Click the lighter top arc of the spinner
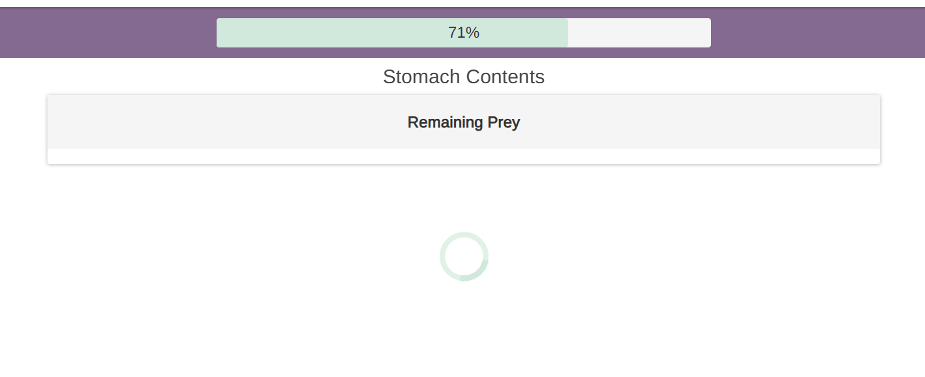This screenshot has width=925, height=377. click(x=464, y=235)
